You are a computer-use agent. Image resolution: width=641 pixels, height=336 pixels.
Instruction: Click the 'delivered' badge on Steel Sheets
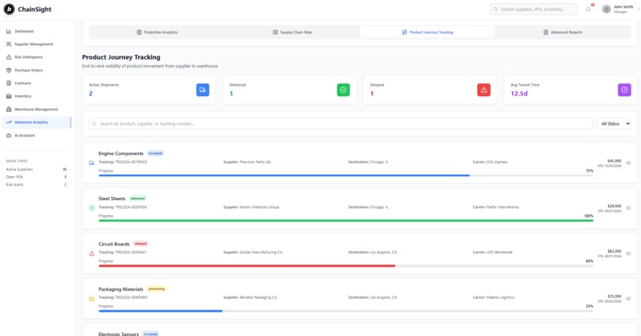pos(138,199)
